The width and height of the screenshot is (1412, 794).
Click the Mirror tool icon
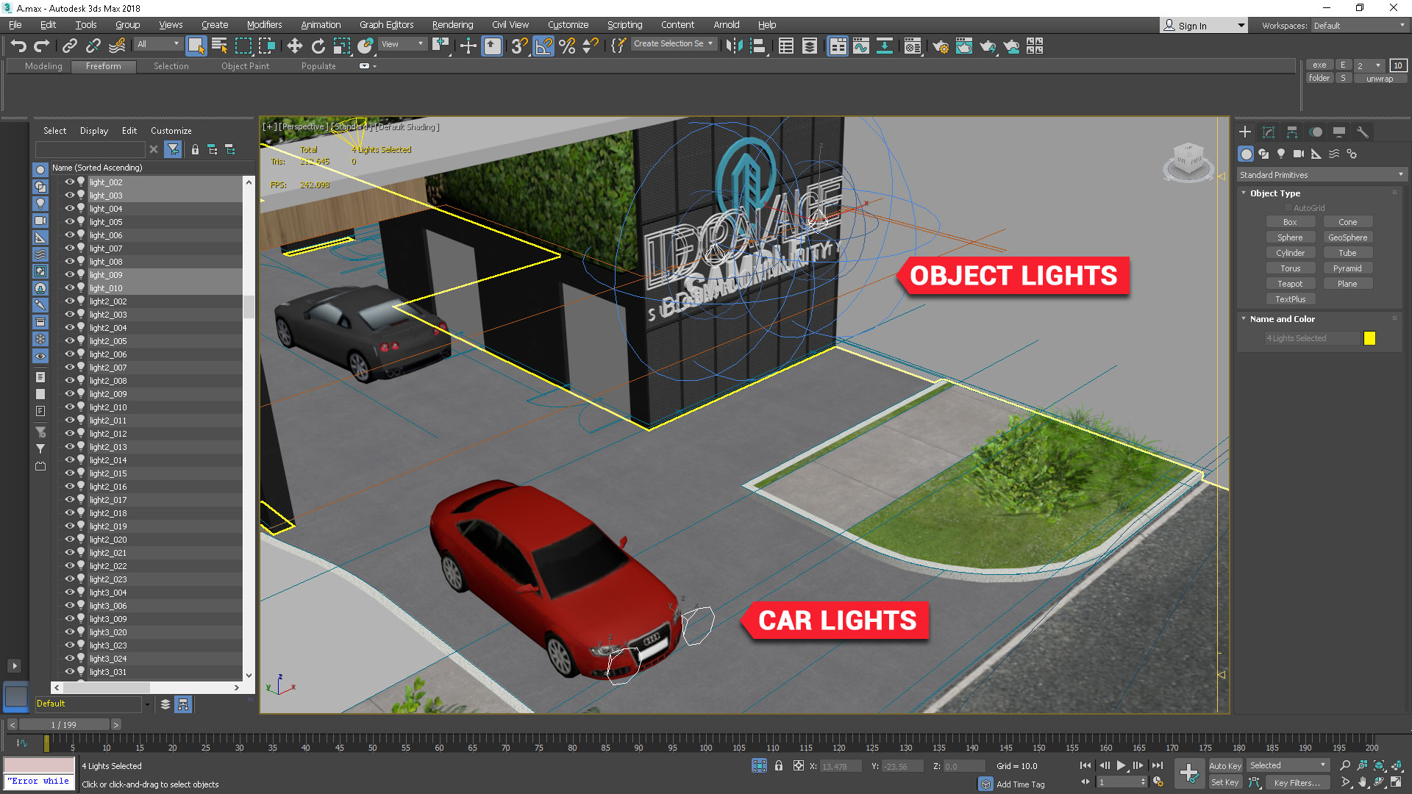[x=733, y=46]
